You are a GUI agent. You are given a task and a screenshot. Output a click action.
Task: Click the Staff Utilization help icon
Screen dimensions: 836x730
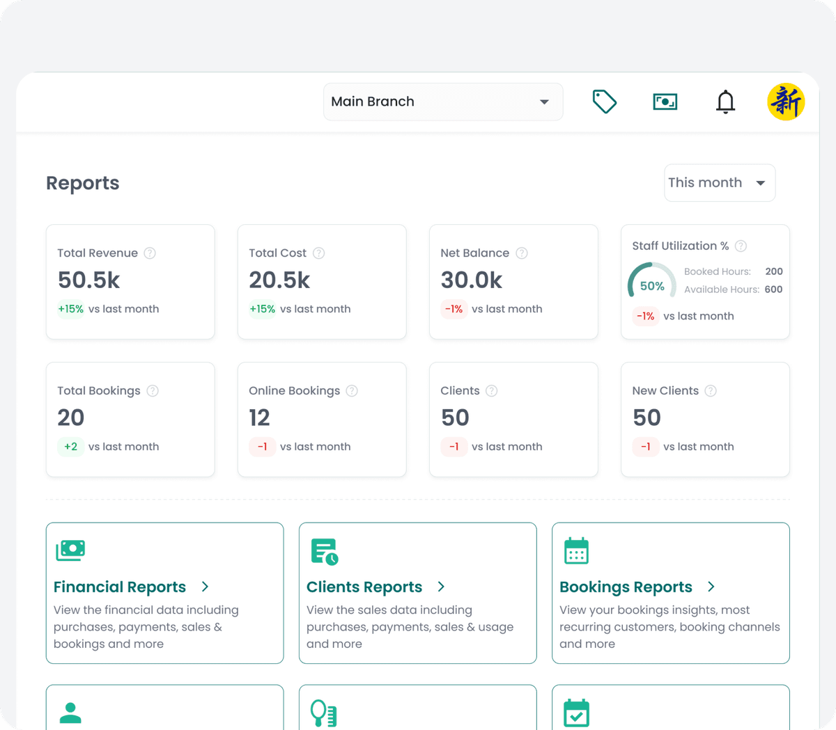(741, 246)
